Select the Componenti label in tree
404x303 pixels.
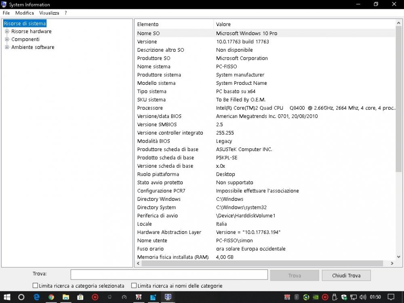pos(25,40)
